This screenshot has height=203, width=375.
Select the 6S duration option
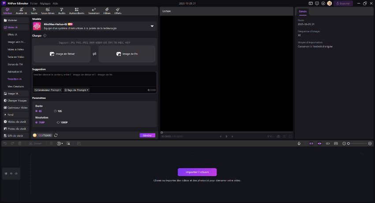(x=38, y=111)
